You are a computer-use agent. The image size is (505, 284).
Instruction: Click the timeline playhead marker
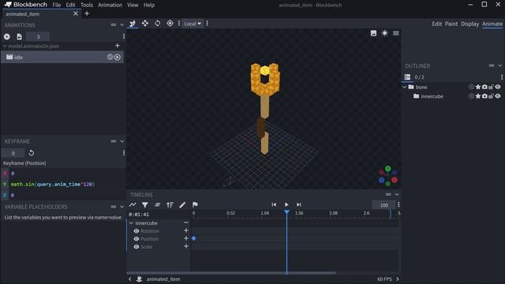286,212
